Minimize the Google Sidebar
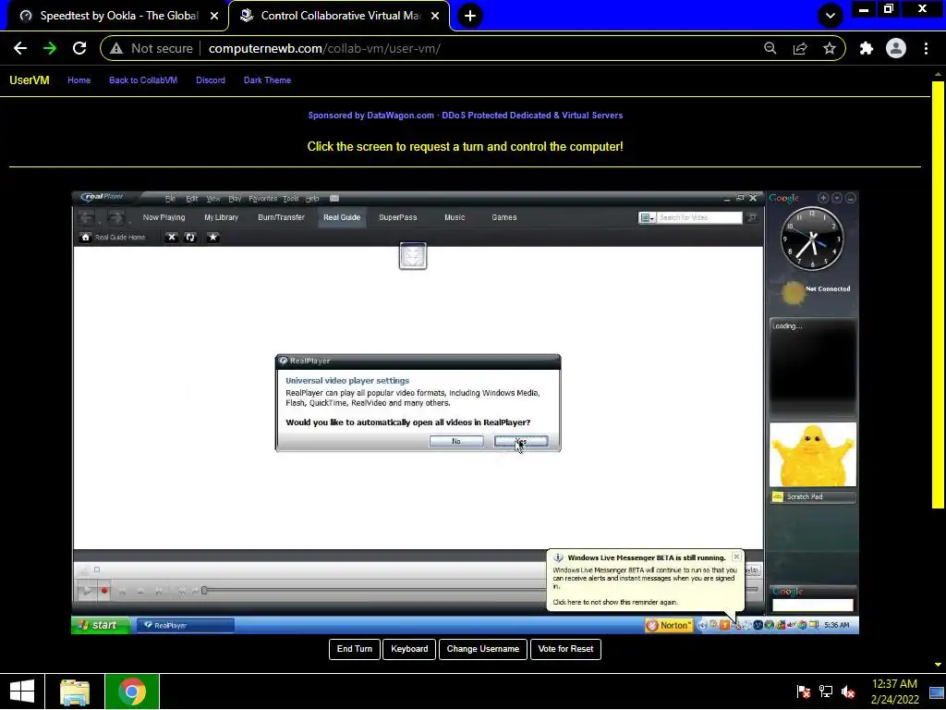 [851, 198]
